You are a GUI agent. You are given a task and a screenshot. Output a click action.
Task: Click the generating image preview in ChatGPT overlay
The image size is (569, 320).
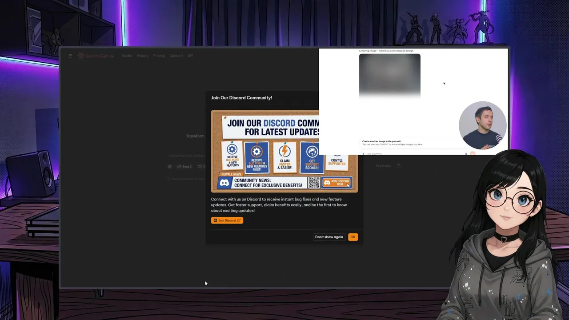(x=390, y=76)
